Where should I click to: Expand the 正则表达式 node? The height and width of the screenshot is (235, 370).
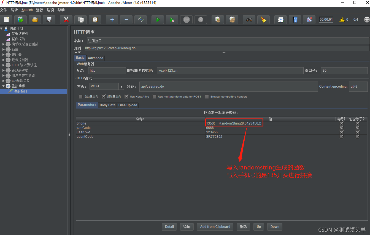click(4, 70)
